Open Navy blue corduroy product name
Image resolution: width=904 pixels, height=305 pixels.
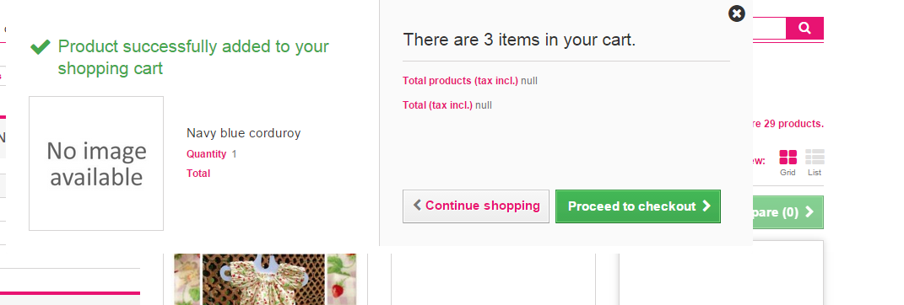(243, 133)
